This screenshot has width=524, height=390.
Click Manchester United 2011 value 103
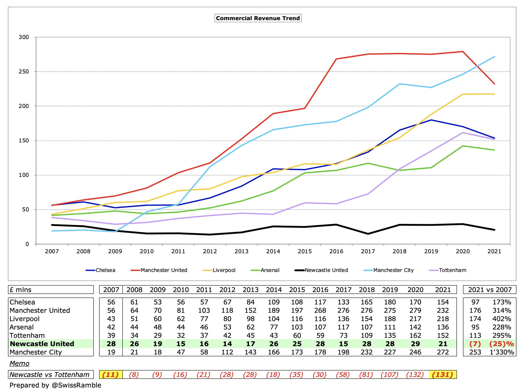(204, 311)
